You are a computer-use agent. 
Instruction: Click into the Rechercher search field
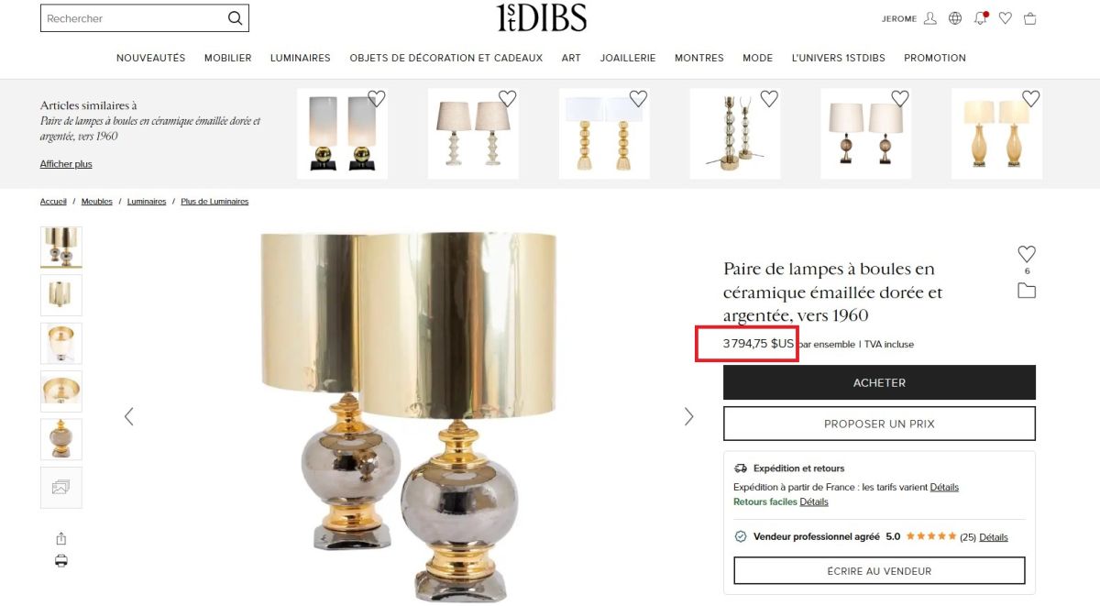134,18
